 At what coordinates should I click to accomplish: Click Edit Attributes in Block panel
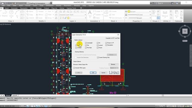[x=115, y=18]
